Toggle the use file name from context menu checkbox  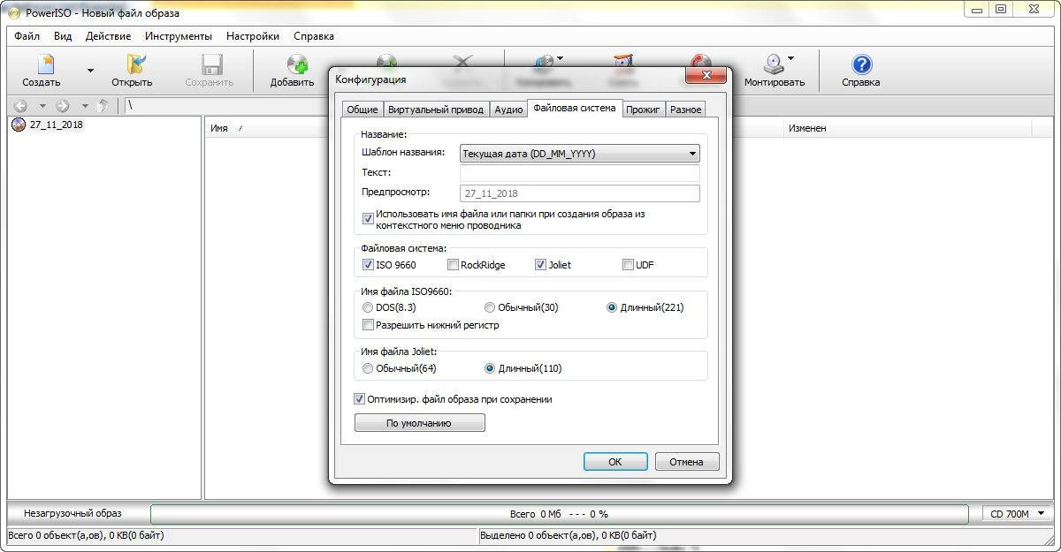coord(369,219)
